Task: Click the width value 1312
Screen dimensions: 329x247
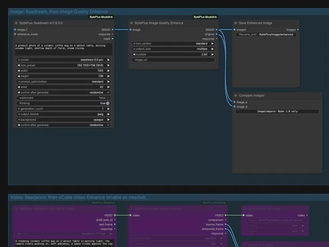Action: [x=100, y=71]
